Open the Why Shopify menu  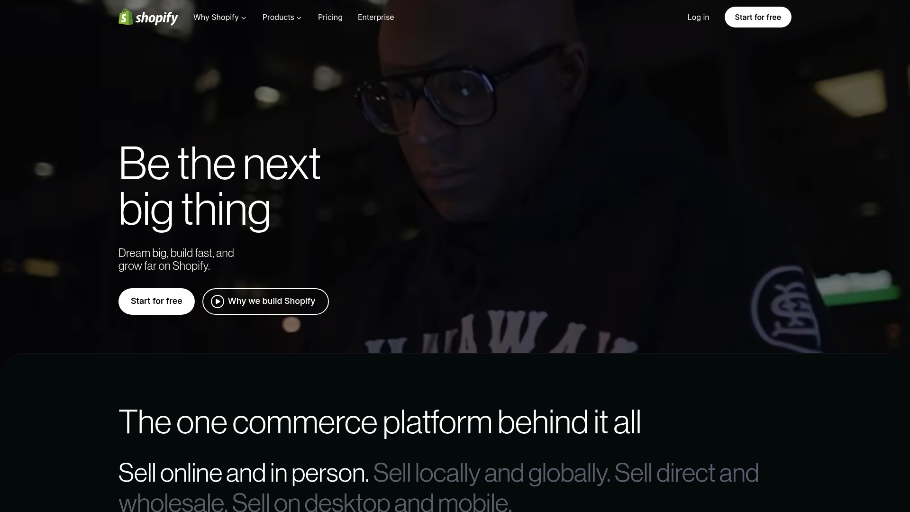(220, 17)
